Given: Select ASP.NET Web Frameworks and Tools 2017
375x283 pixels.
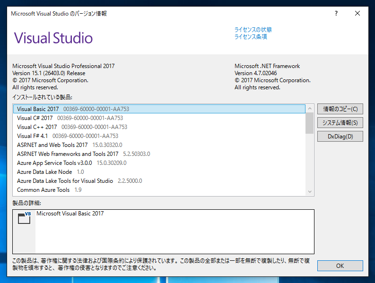Looking at the screenshot, I should click(159, 154).
